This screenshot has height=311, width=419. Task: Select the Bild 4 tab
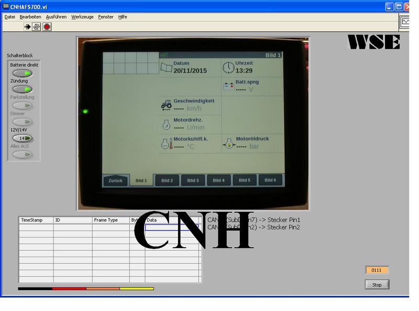point(218,180)
